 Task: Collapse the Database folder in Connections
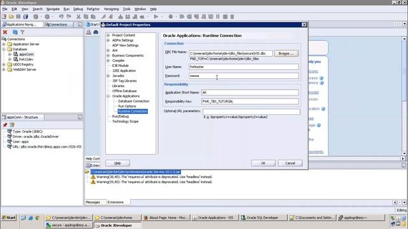[x=4, y=49]
